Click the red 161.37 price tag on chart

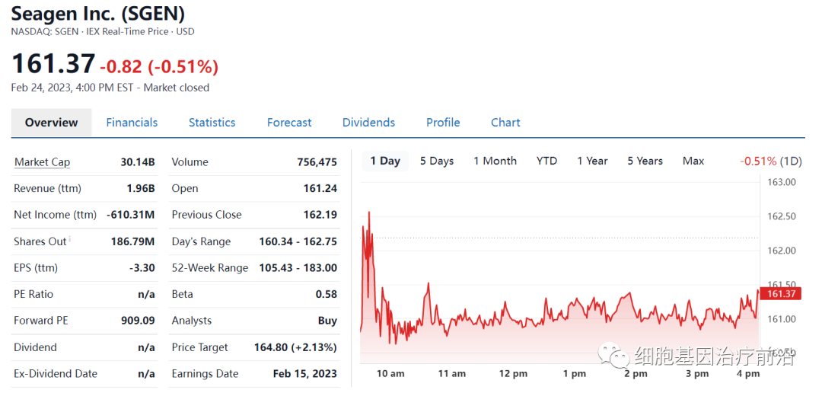pos(781,294)
